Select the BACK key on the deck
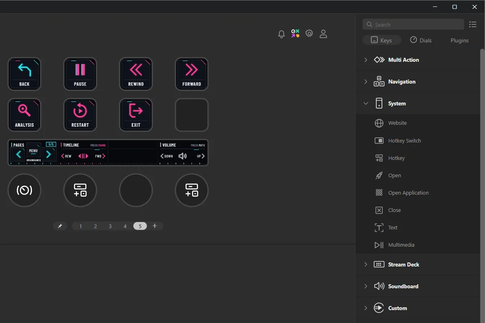This screenshot has width=485, height=323. (24, 74)
